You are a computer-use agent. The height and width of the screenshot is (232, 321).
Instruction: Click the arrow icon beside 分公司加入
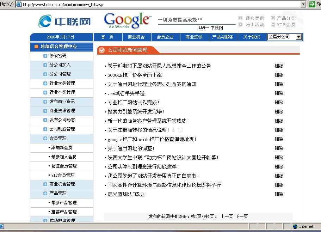tap(45, 65)
